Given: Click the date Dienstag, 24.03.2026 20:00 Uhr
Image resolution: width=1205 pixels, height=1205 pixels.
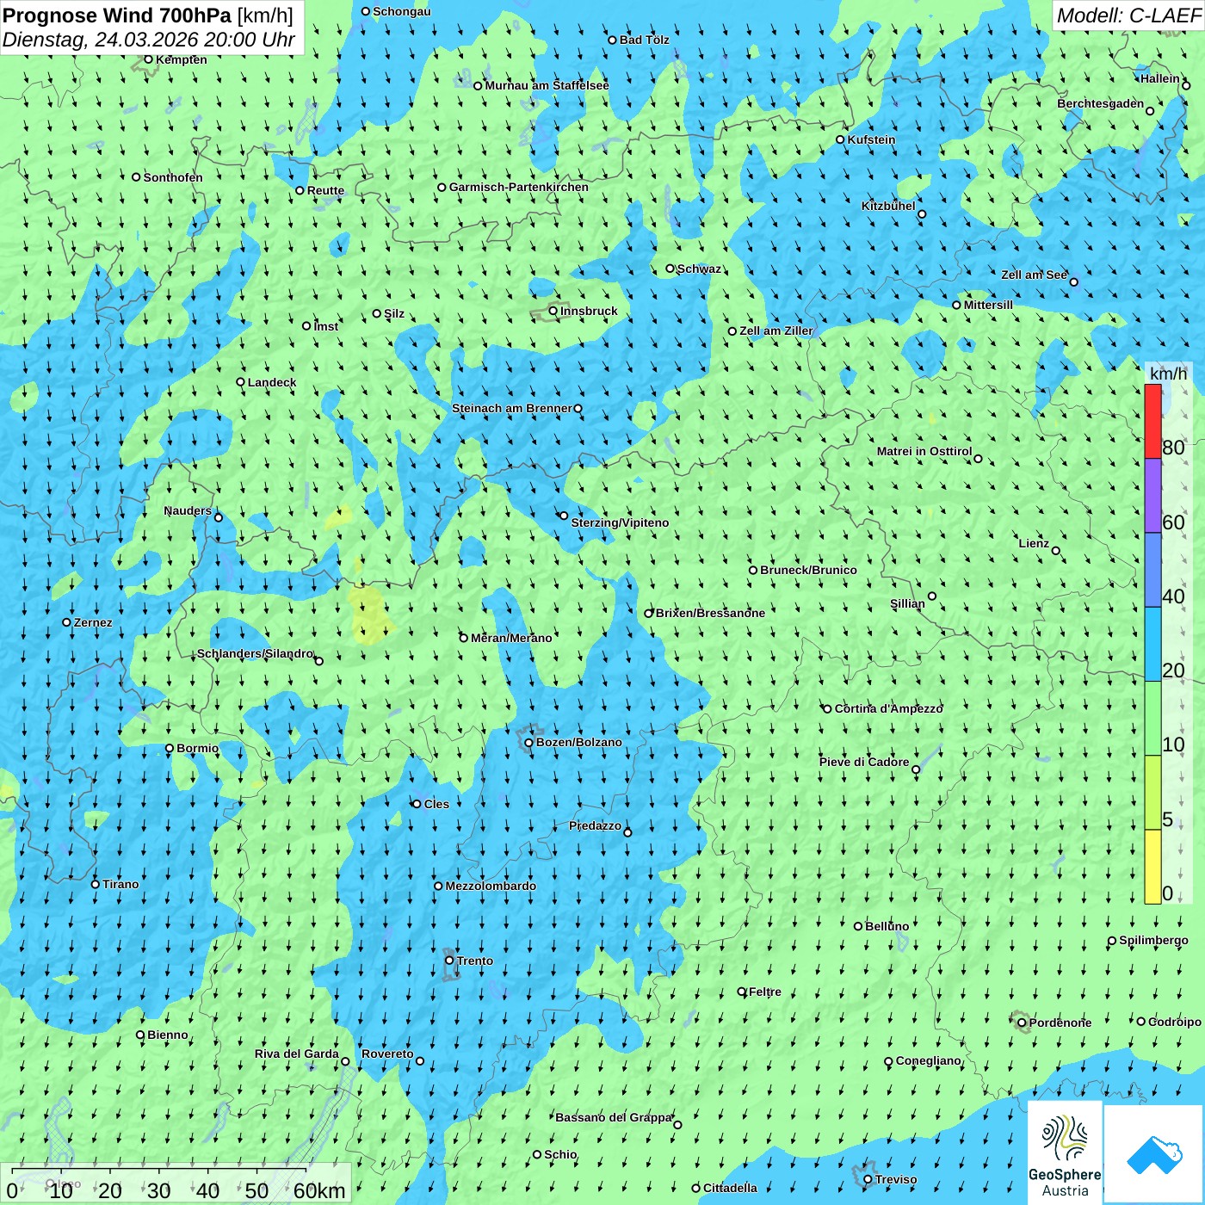Looking at the screenshot, I should (x=149, y=40).
